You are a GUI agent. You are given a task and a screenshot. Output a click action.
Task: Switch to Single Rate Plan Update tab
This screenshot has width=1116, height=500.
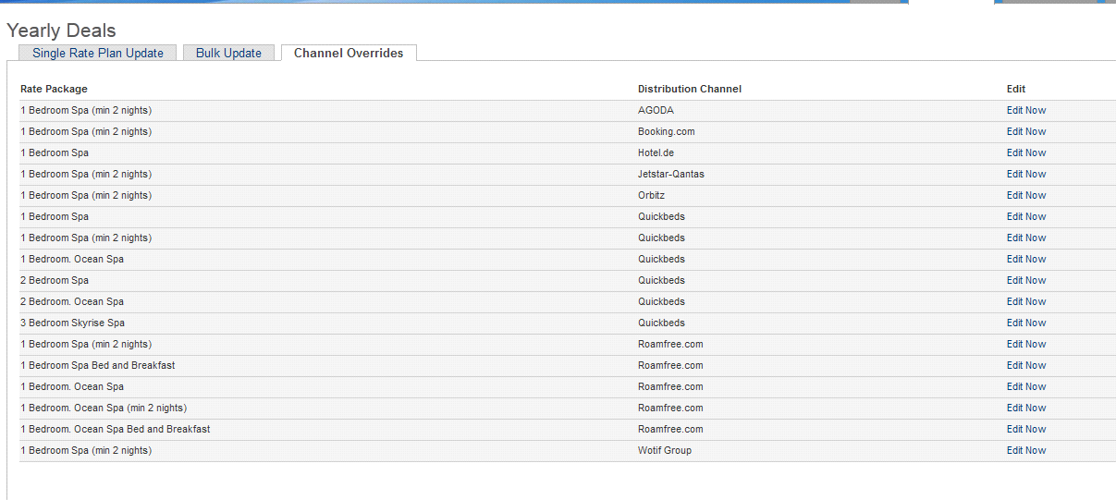tap(97, 53)
